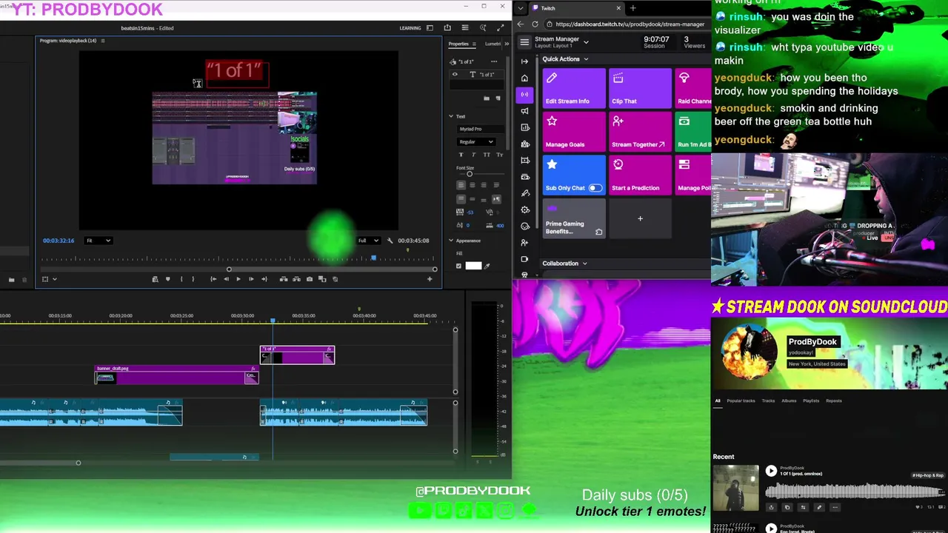Viewport: 948px width, 533px height.
Task: Toggle small caps text style
Action: coord(499,155)
